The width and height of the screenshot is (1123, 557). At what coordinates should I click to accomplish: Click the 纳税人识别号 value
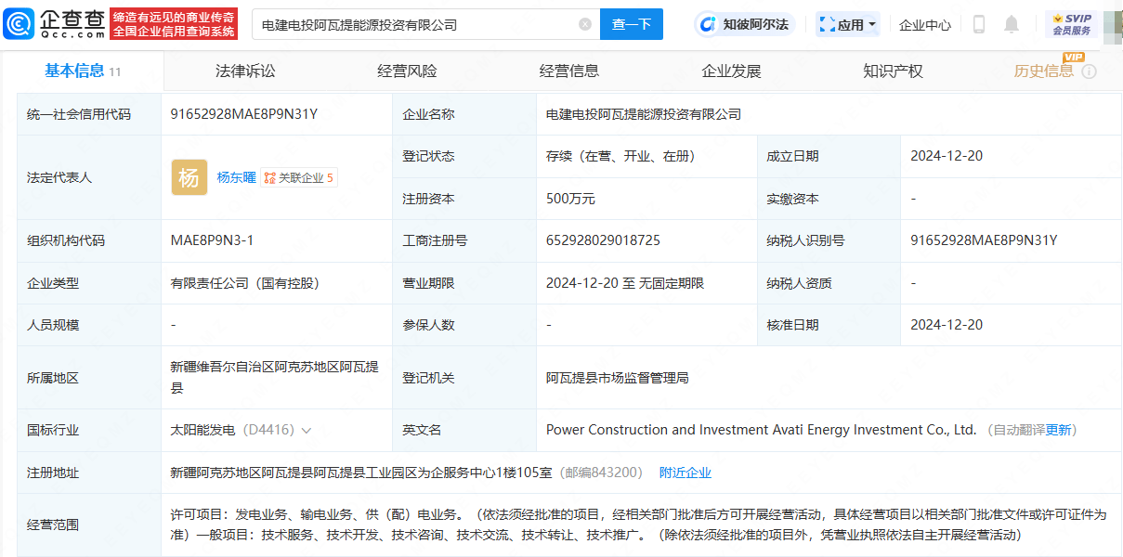click(984, 240)
